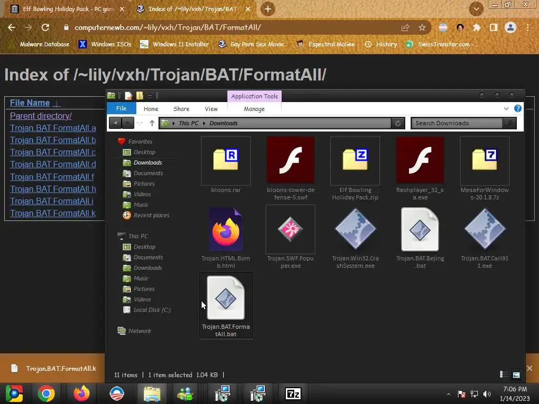
Task: Show hidden system tray icons
Action: (448, 394)
